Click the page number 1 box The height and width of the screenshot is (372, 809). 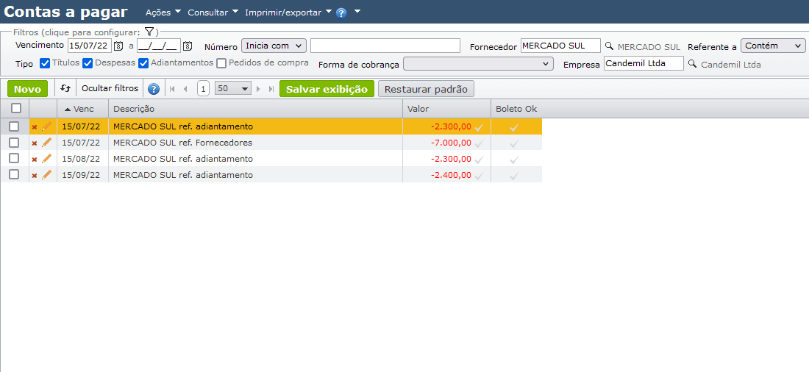tap(203, 89)
